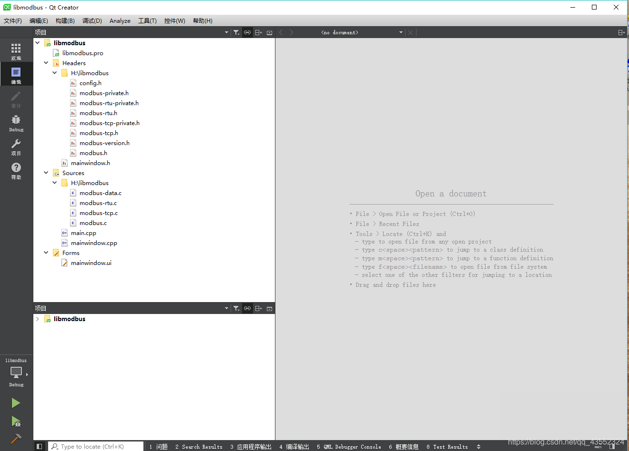Image resolution: width=629 pixels, height=451 pixels.
Task: Toggle the right sidebar in status bar
Action: coord(612,446)
